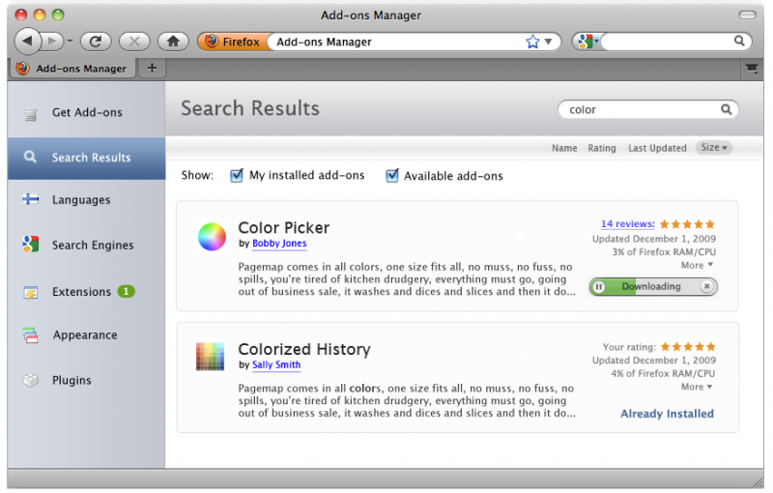Sort results by Last Updated
773x493 pixels.
(657, 148)
